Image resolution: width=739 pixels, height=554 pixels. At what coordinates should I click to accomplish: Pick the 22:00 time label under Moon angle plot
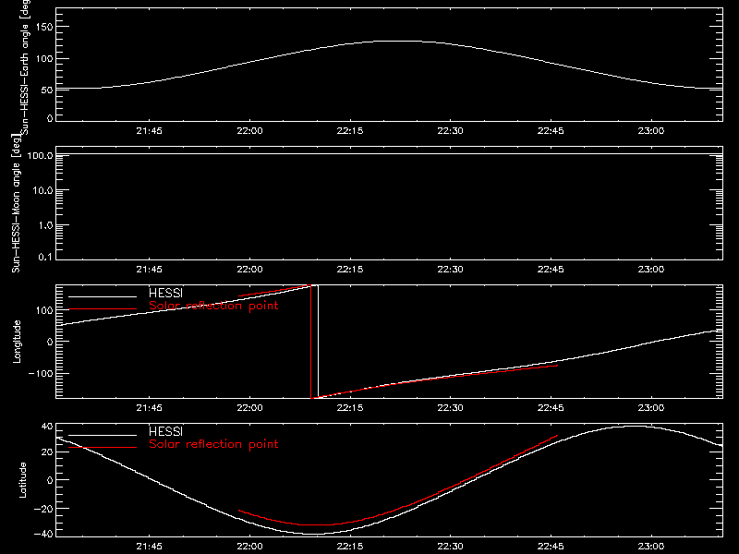(x=249, y=270)
